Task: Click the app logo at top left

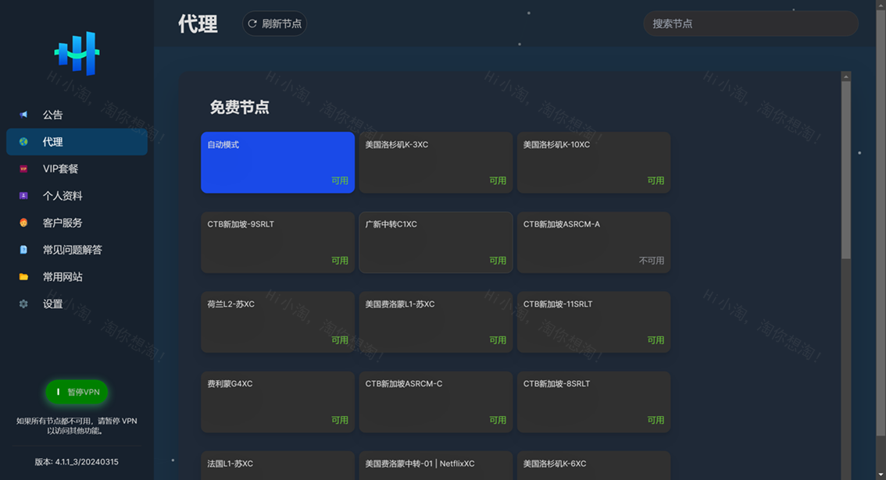Action: tap(77, 53)
